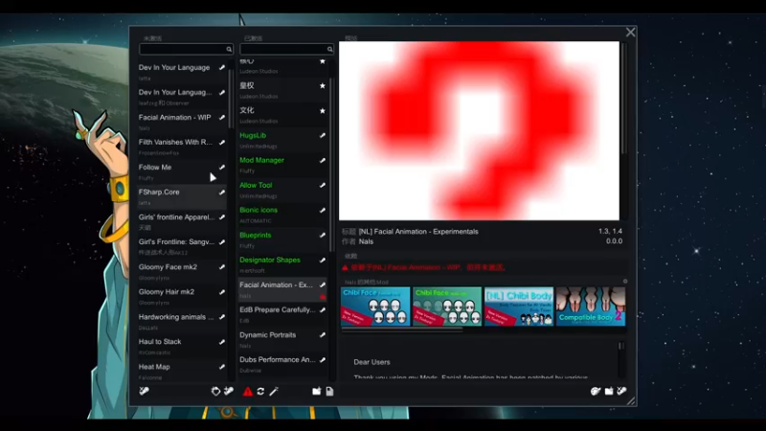The image size is (766, 431).
Task: Select the Girl's Frontline: Sangv... mod
Action: [x=182, y=246]
